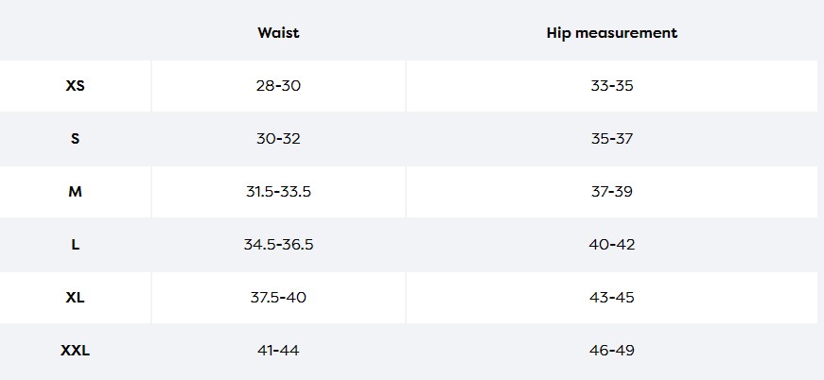Screen dimensions: 824x380
Task: Select the S size row label
Action: tap(76, 138)
